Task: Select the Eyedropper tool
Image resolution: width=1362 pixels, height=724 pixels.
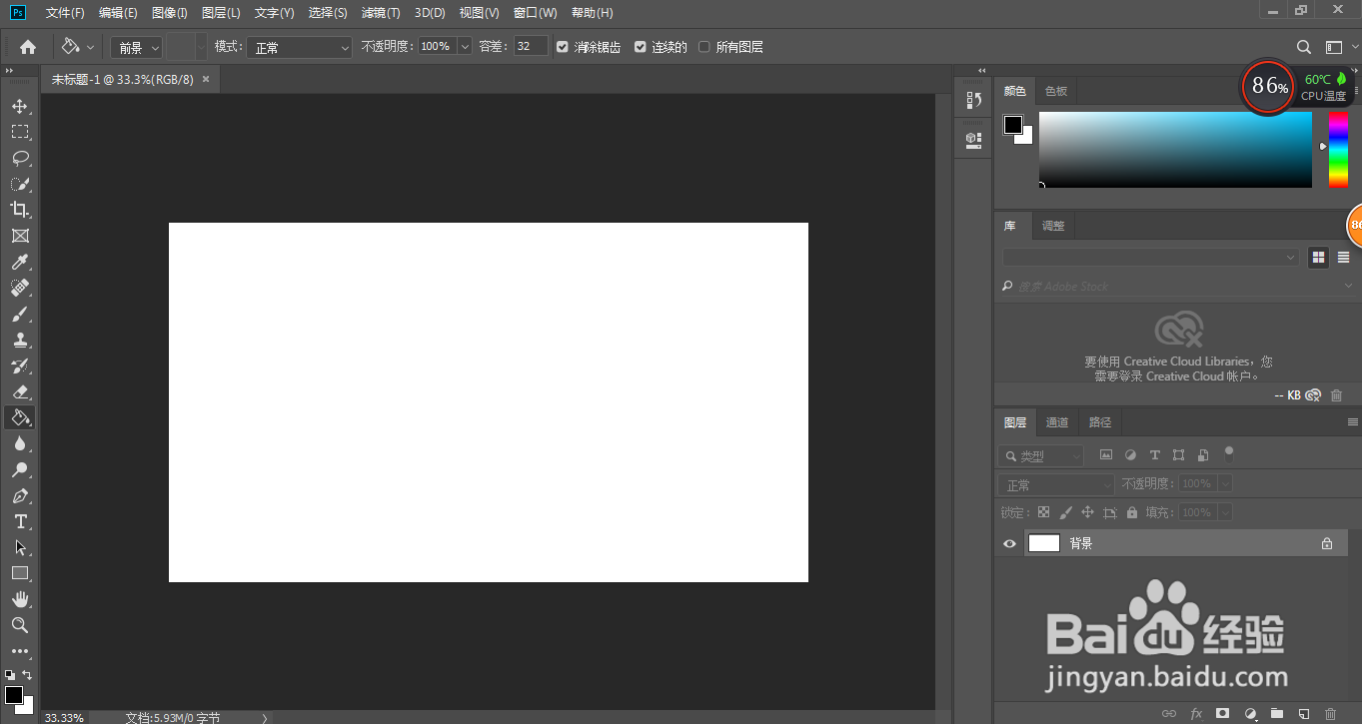Action: tap(20, 262)
